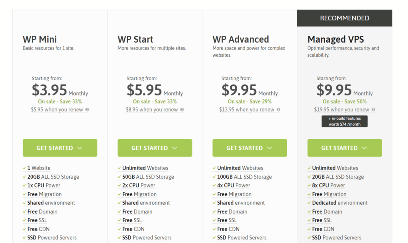The width and height of the screenshot is (408, 243).
Task: Click the checkmark next to '100GB ALL SSD Storage'
Action: click(x=214, y=177)
